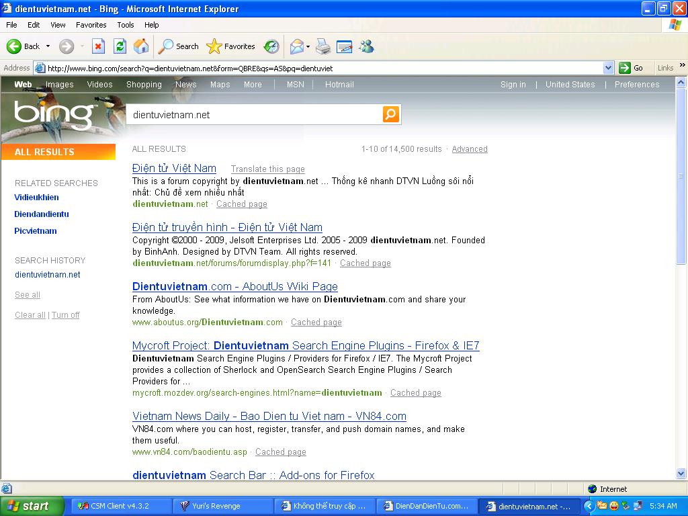
Task: Open the History clock icon
Action: [271, 46]
